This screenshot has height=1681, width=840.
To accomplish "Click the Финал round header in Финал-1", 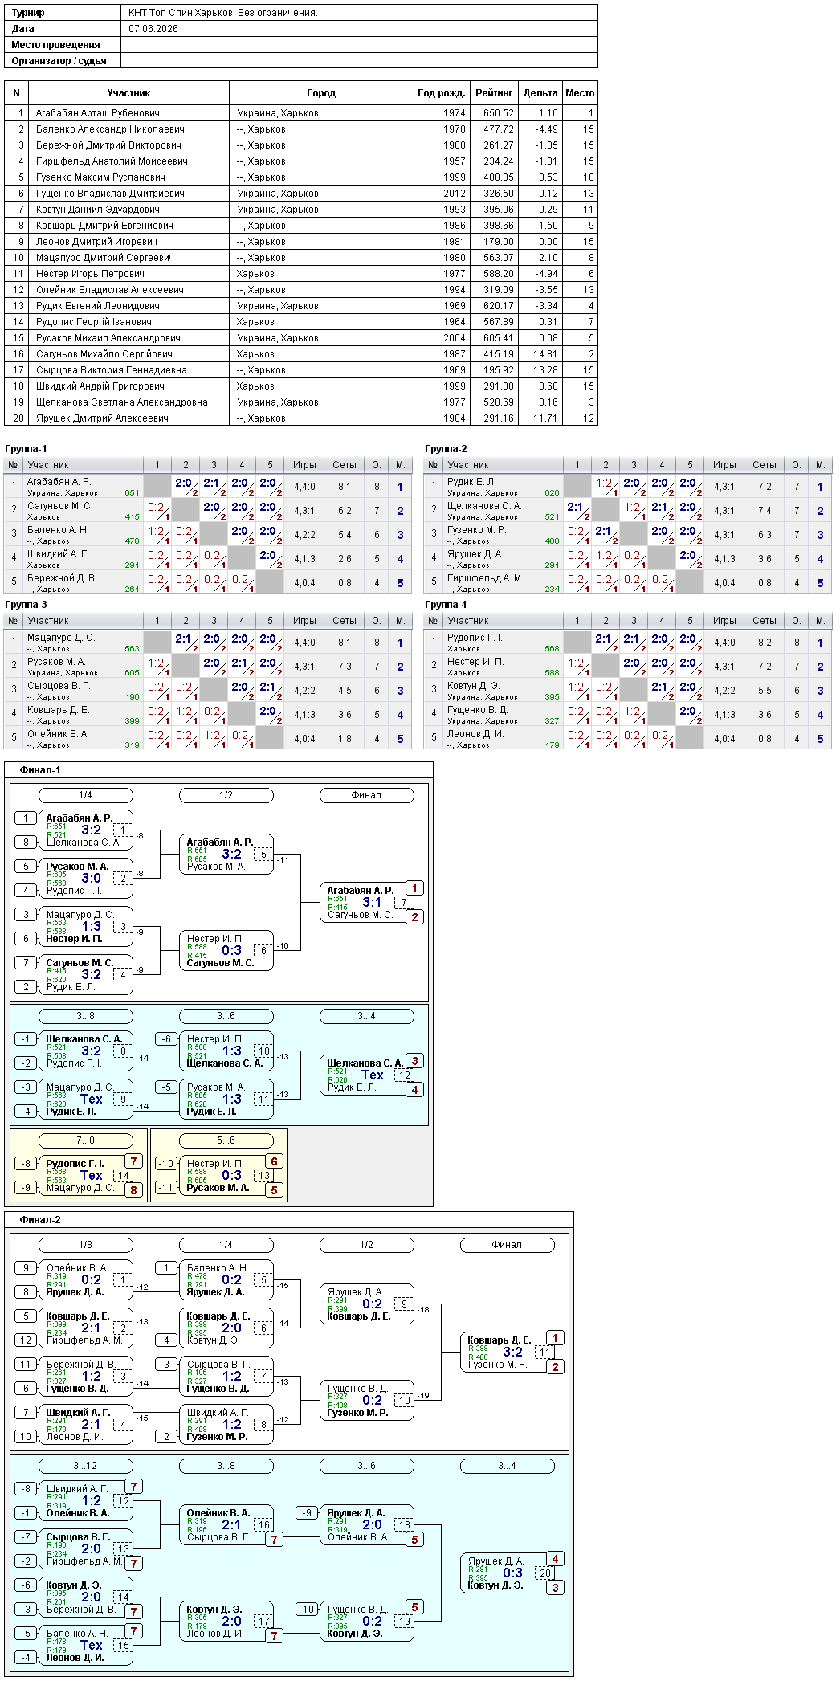I will (x=366, y=795).
